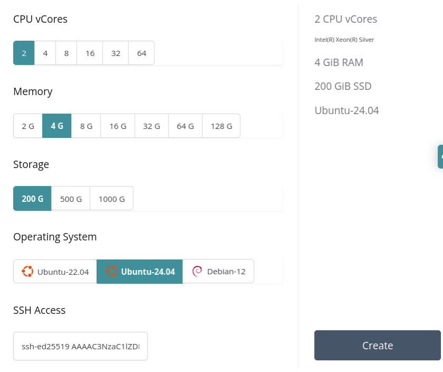
Task: Select 64 G memory option
Action: coord(185,126)
